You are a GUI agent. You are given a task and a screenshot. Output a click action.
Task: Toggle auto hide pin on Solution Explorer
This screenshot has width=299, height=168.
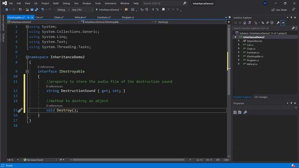[x=291, y=18]
